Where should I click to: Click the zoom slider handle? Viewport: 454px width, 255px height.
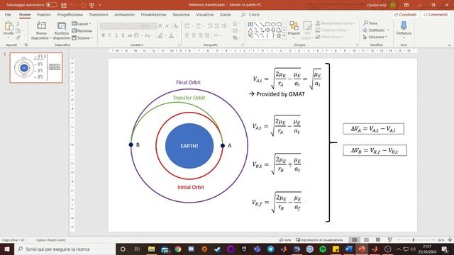click(x=414, y=240)
